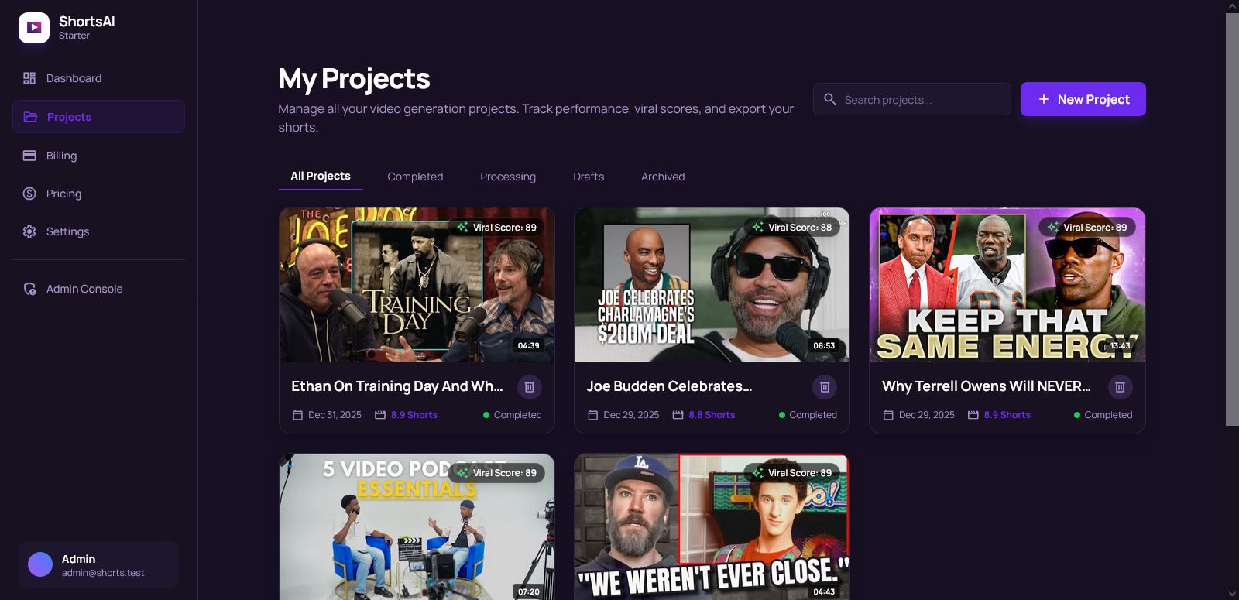The width and height of the screenshot is (1239, 600).
Task: Open the 5 Video Podcast Essentials thumbnail
Action: (417, 526)
